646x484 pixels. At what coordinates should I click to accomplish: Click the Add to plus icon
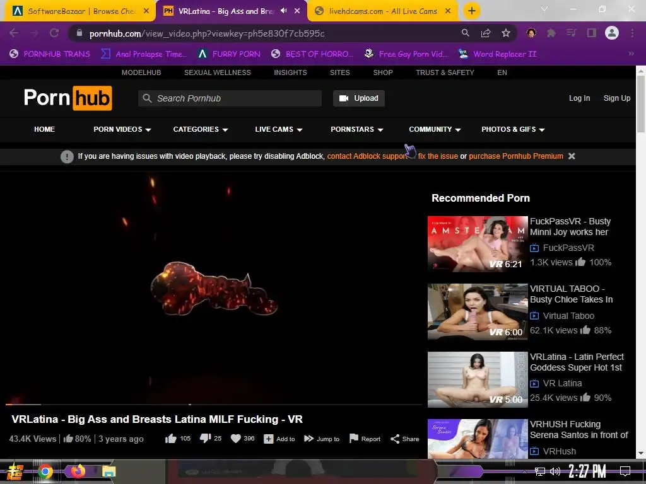tap(268, 439)
